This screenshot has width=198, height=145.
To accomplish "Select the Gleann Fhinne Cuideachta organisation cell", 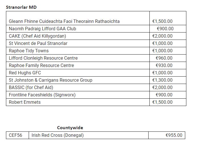I will pos(64,21).
